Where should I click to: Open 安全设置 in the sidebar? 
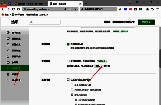pyautogui.click(x=15, y=80)
